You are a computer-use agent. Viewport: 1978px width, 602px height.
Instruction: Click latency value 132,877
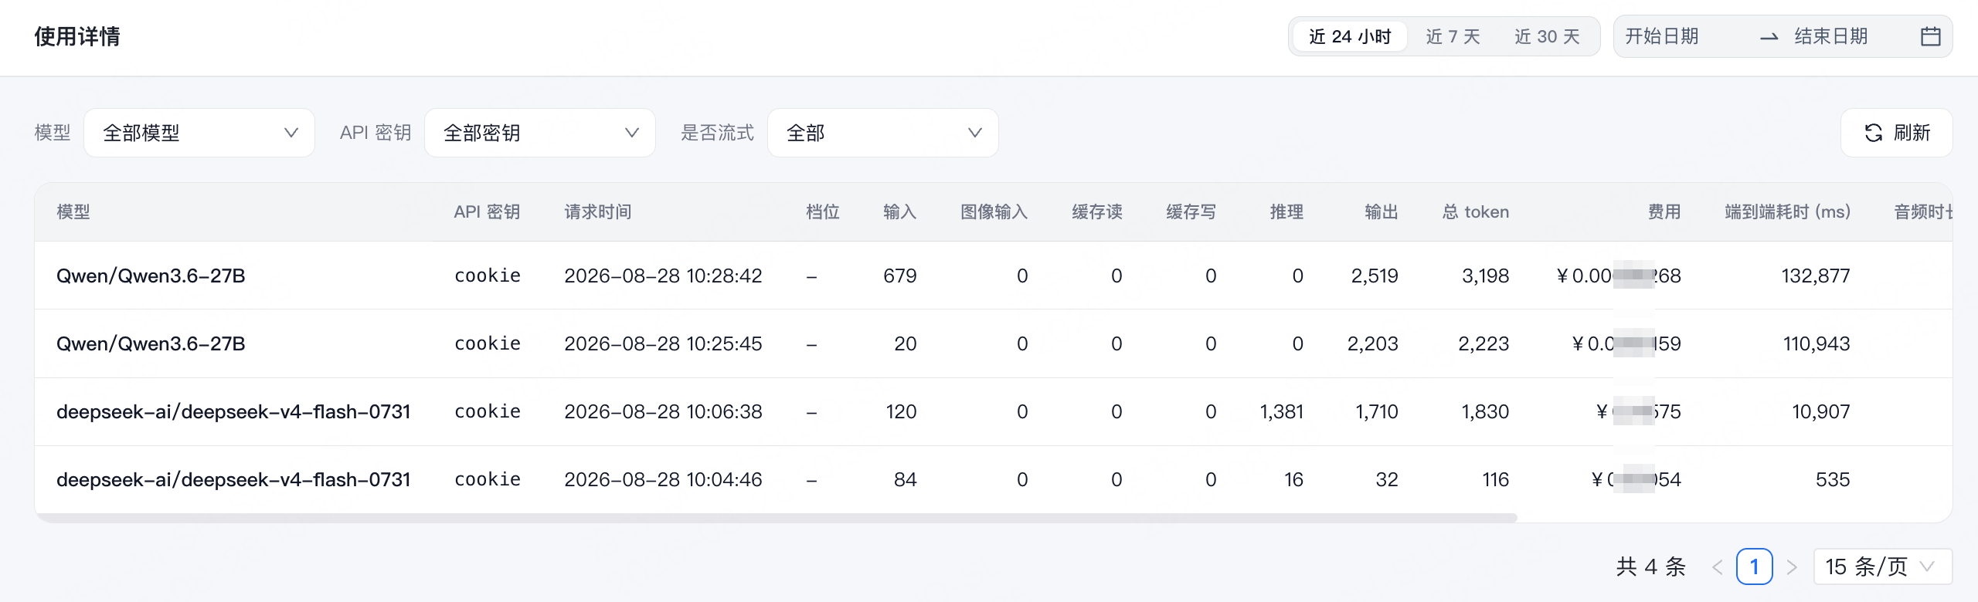tap(1816, 276)
